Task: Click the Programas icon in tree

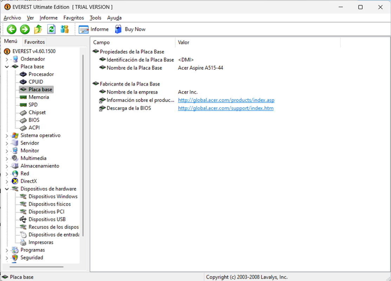Action: pyautogui.click(x=15, y=250)
